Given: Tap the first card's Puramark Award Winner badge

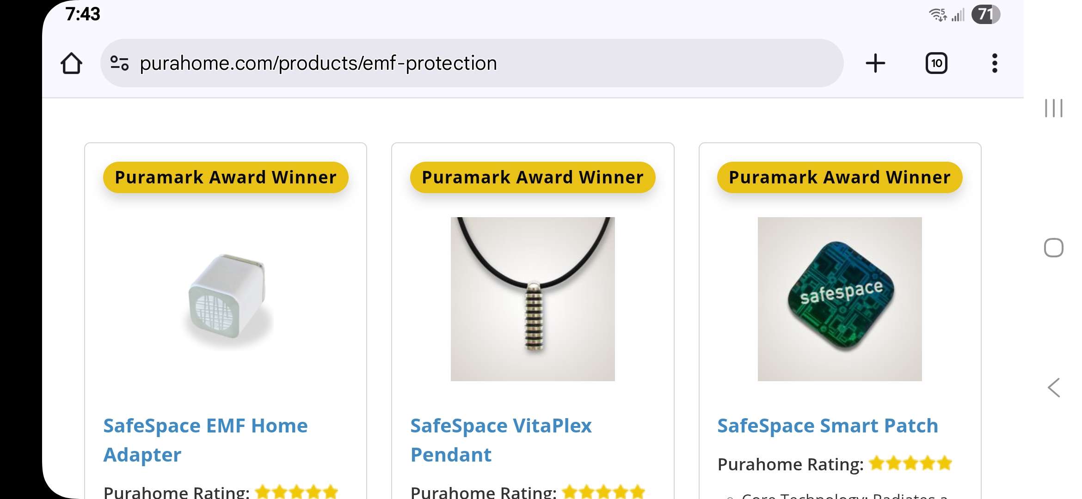Looking at the screenshot, I should (226, 177).
